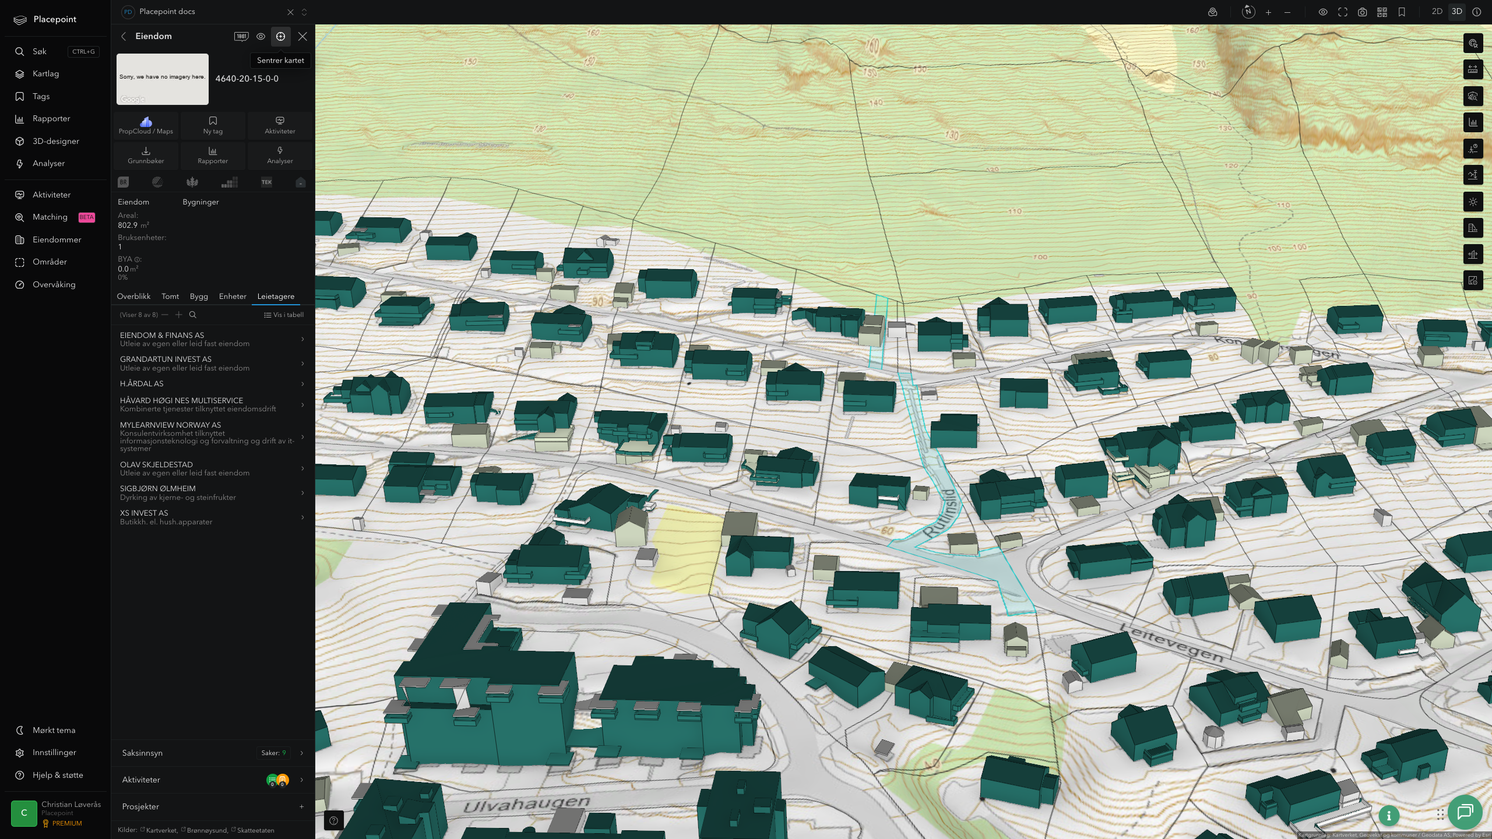Open Matching in the sidebar
This screenshot has width=1492, height=839.
click(x=55, y=217)
